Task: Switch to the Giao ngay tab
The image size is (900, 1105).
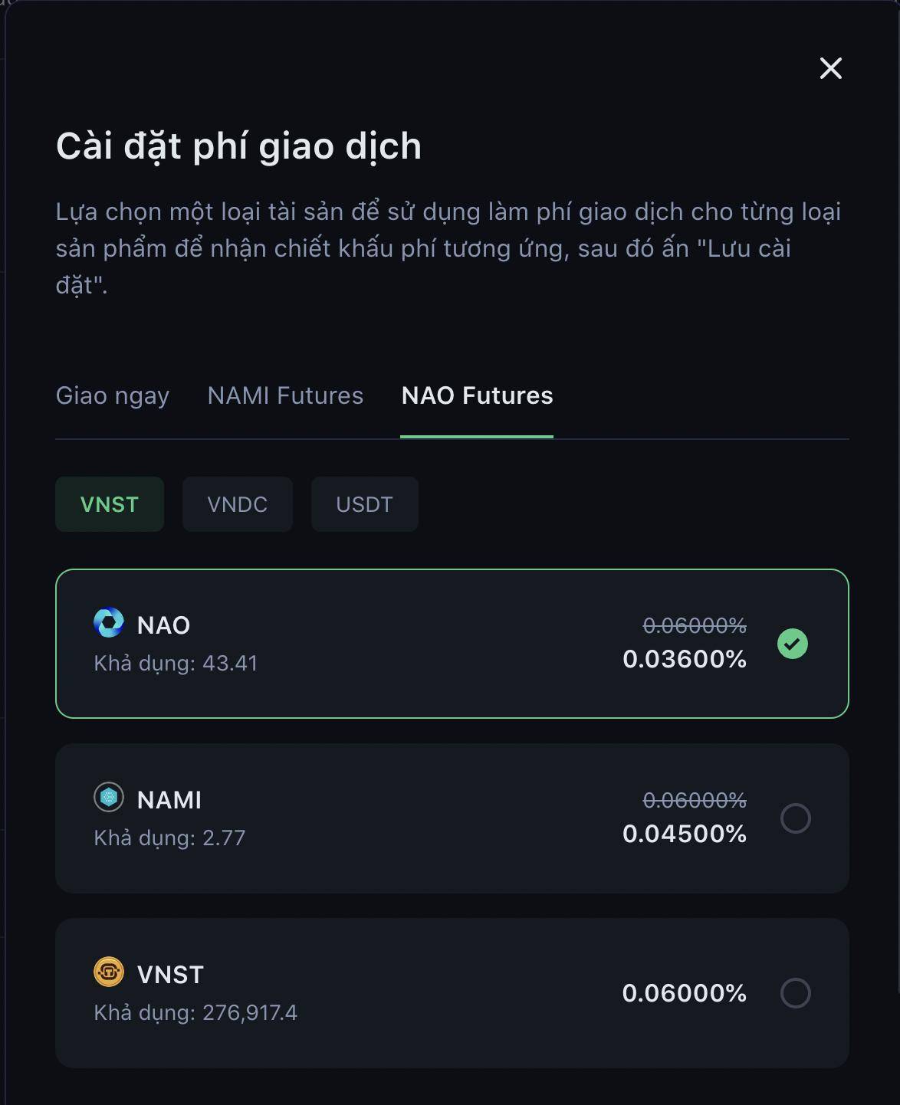Action: pyautogui.click(x=113, y=395)
